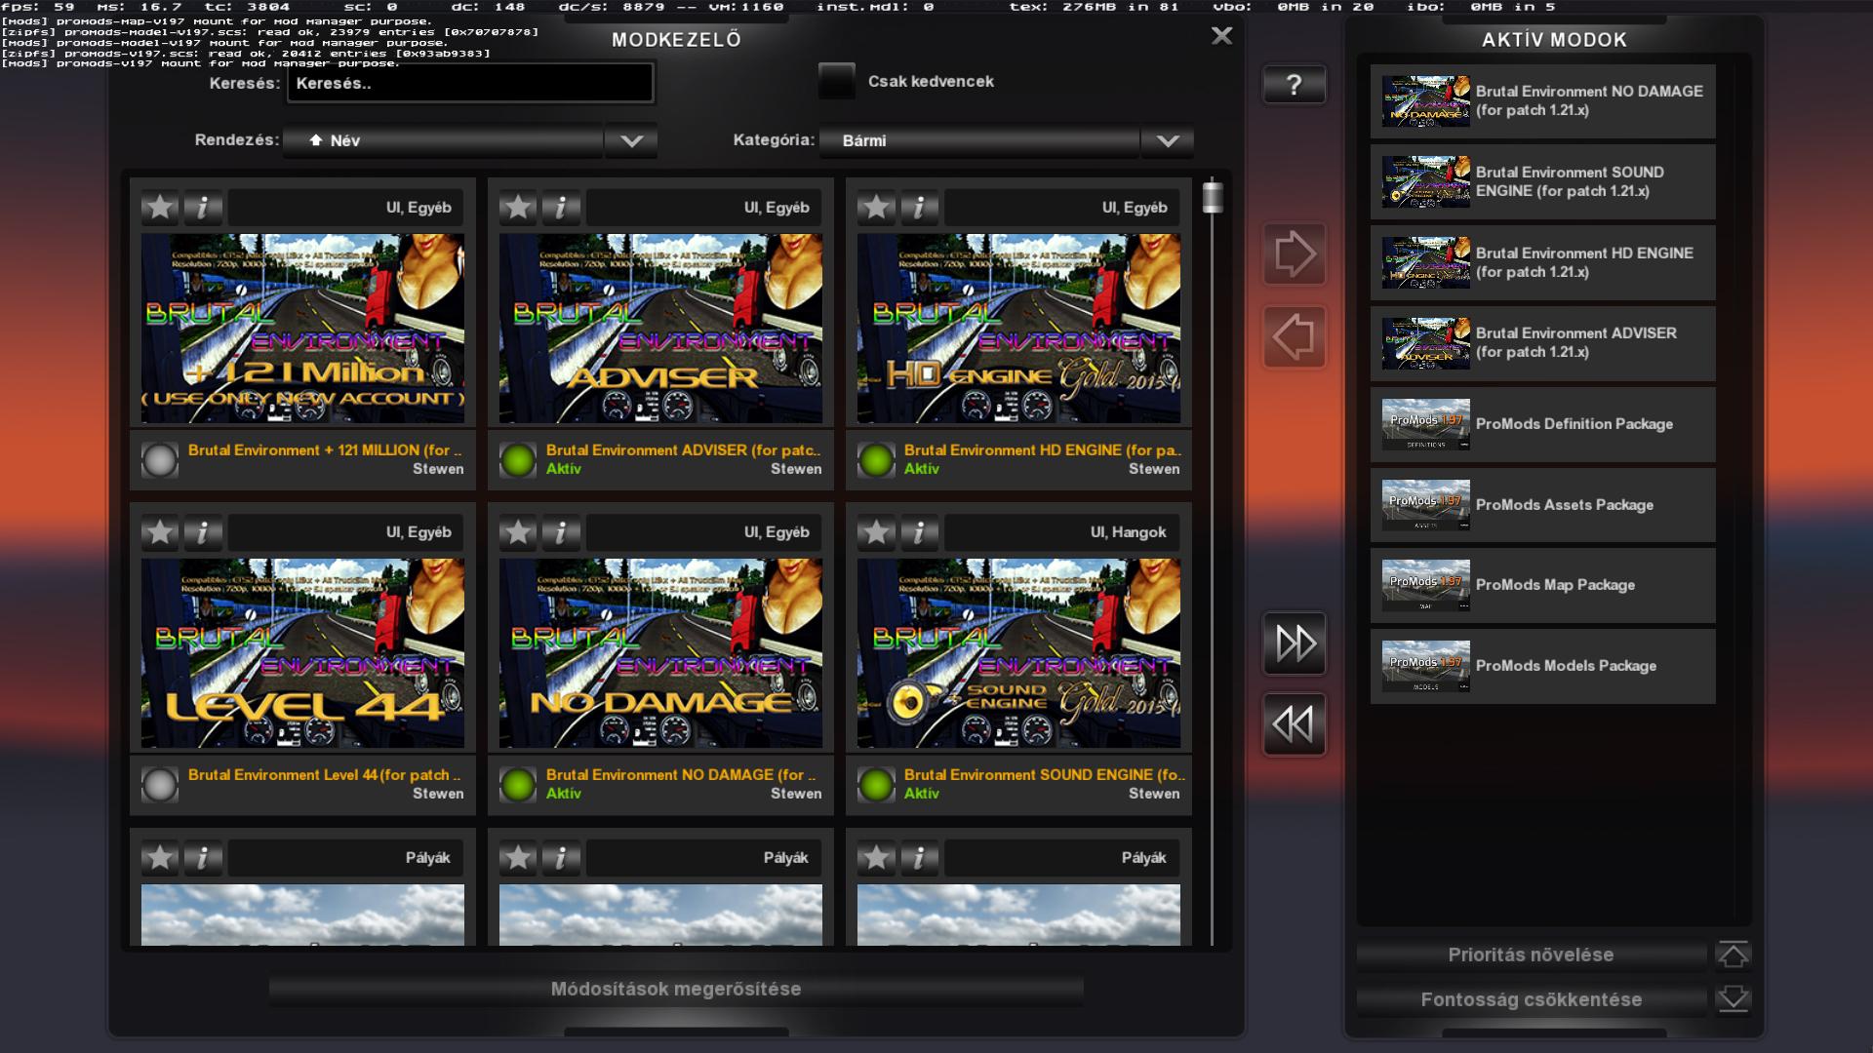
Task: Click info icon on Brutal Environment Level 44
Action: [x=203, y=532]
